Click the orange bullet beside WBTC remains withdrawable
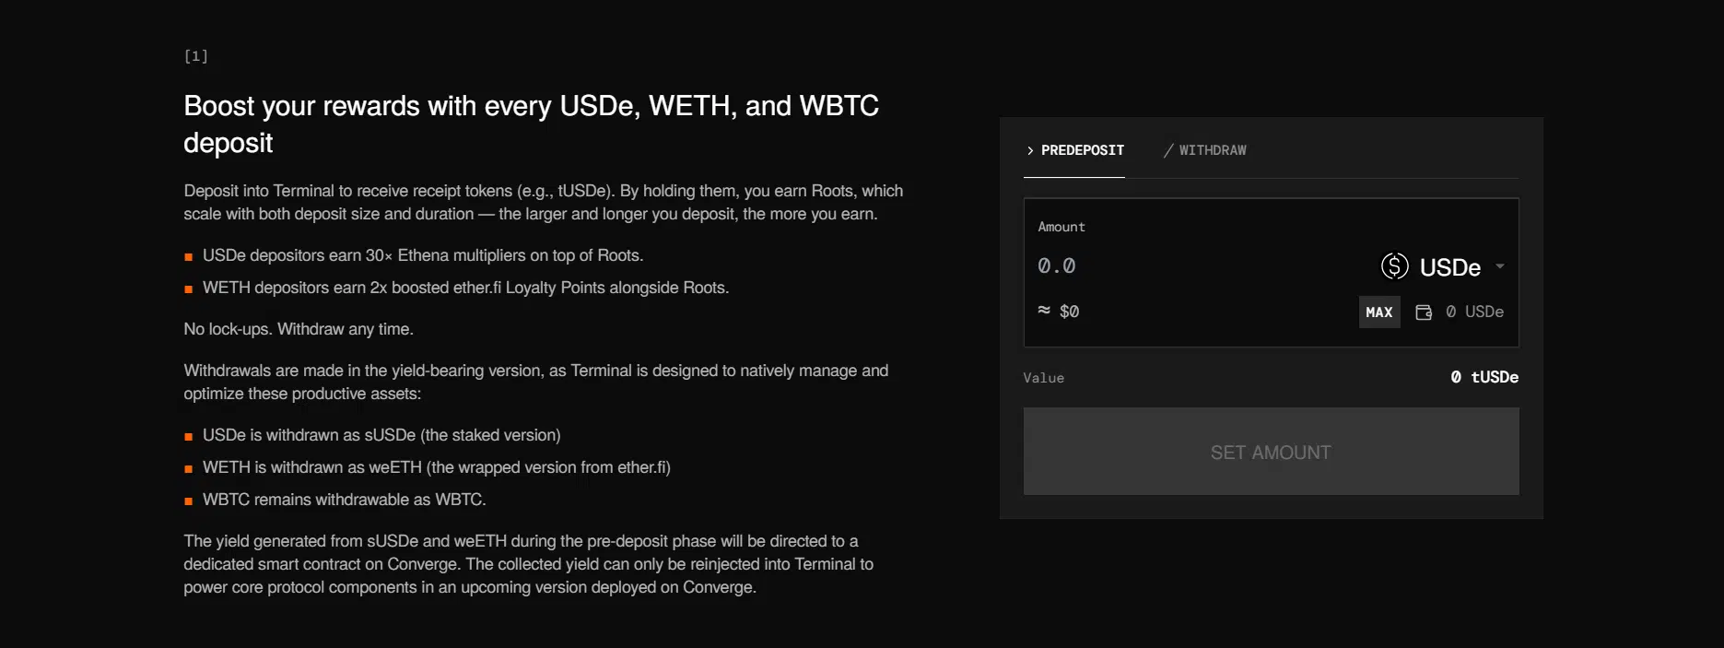1724x648 pixels. (189, 501)
